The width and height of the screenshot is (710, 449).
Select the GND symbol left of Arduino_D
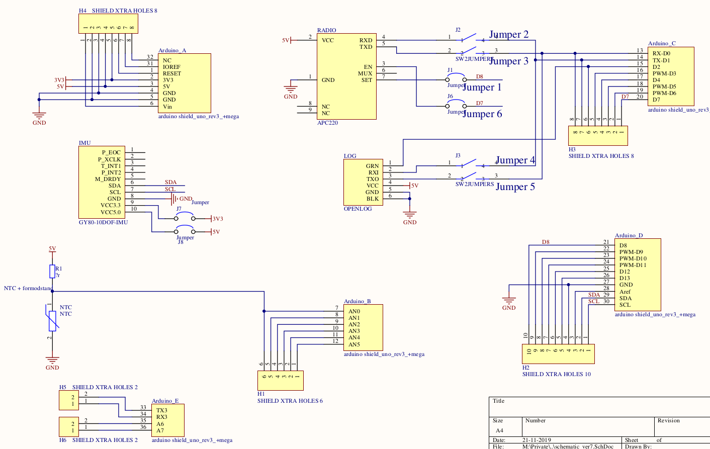[509, 302]
